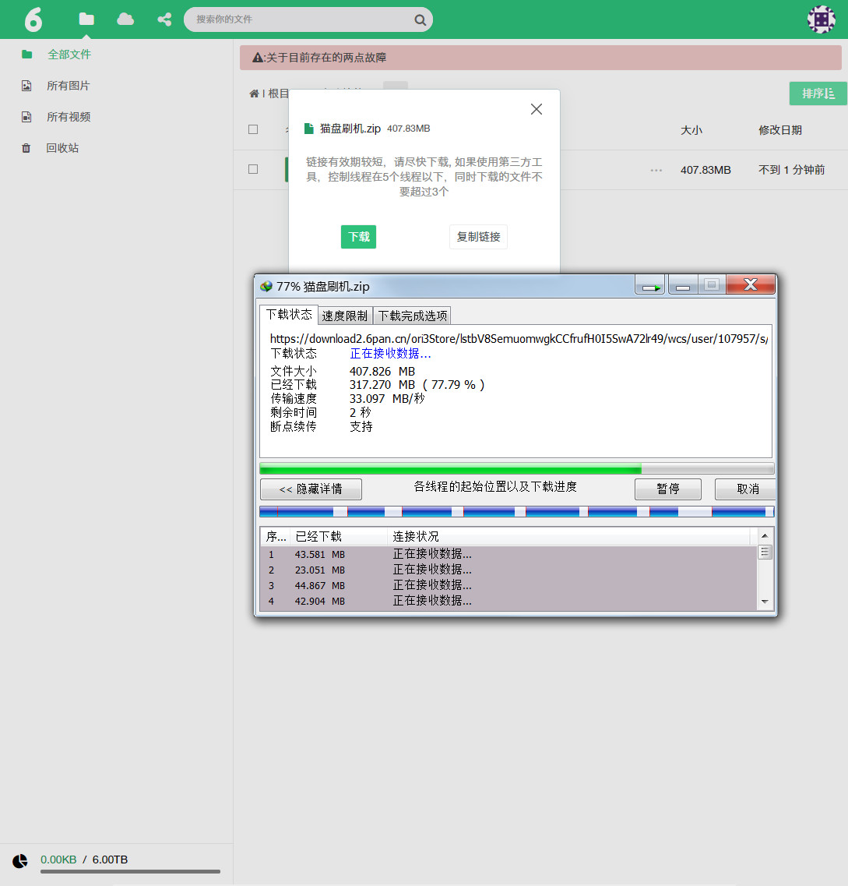Viewport: 848px width, 886px height.
Task: Select 全部文件 in the sidebar
Action: [69, 55]
